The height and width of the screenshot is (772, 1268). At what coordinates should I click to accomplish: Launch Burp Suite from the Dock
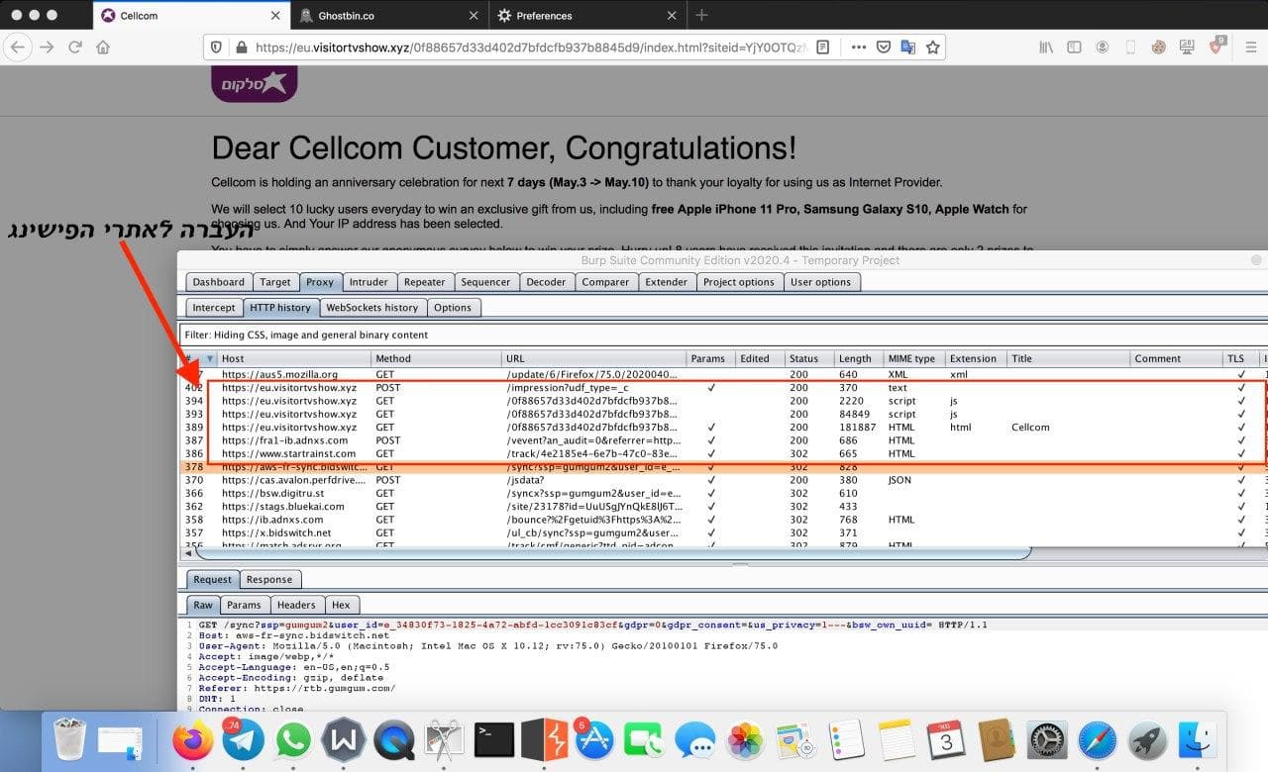544,739
